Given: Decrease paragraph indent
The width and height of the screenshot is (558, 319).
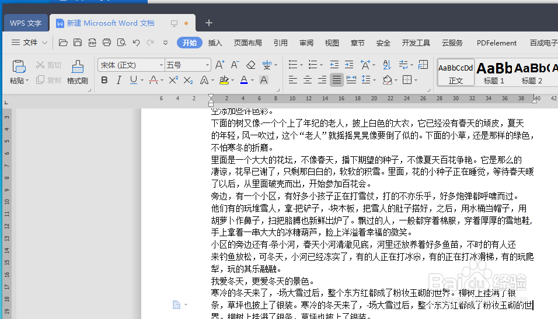Looking at the screenshot, I should [x=334, y=65].
